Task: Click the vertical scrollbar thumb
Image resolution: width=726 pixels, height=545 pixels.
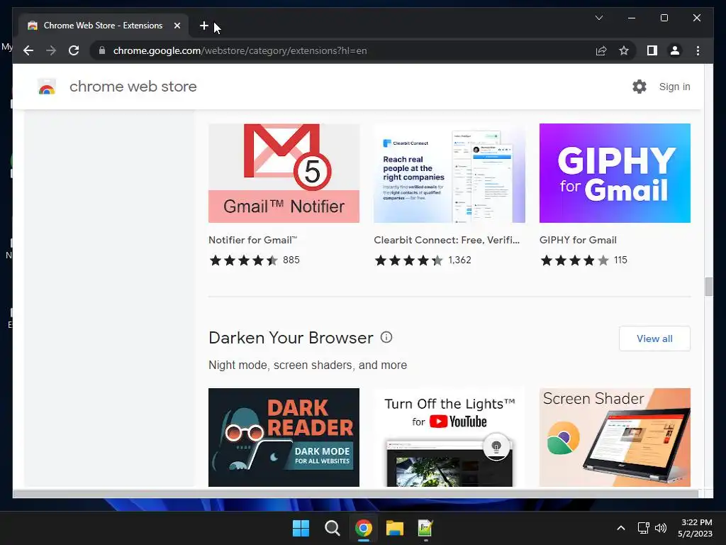Action: [708, 287]
